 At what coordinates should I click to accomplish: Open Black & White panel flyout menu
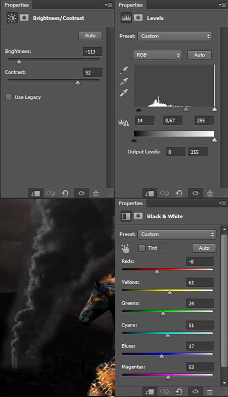[222, 203]
